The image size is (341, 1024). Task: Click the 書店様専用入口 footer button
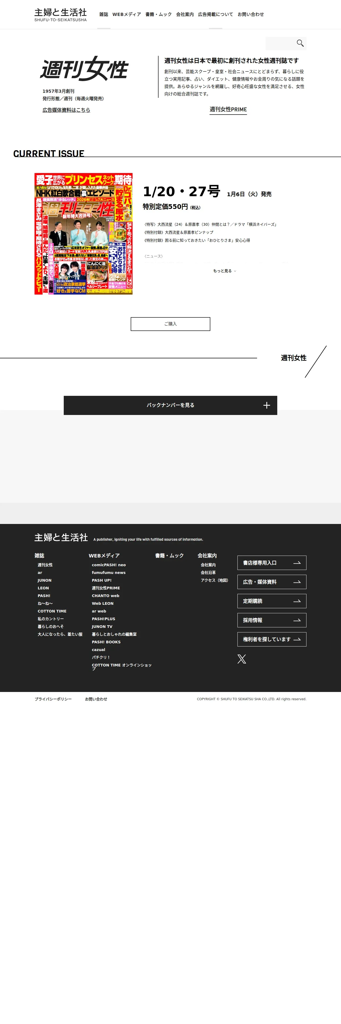pyautogui.click(x=272, y=563)
